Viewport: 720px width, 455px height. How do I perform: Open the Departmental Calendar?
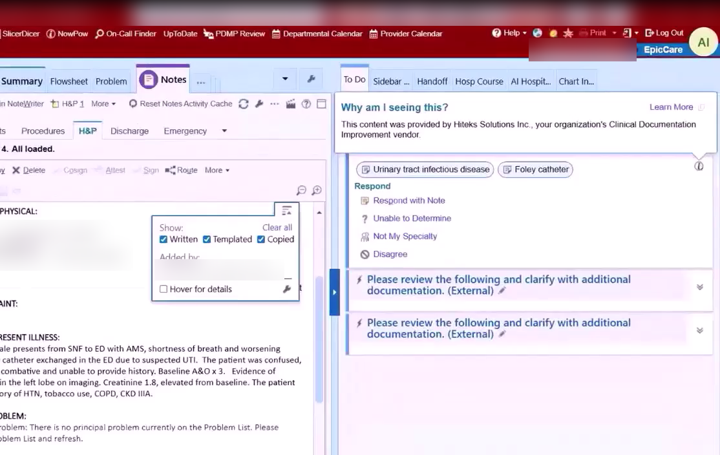pos(317,34)
